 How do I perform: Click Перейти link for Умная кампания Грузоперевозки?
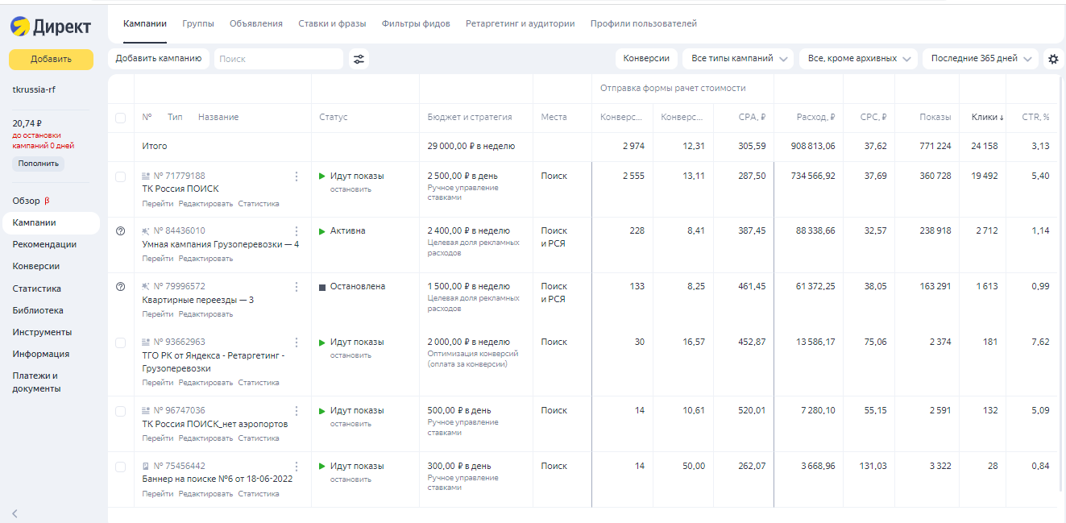(x=158, y=259)
